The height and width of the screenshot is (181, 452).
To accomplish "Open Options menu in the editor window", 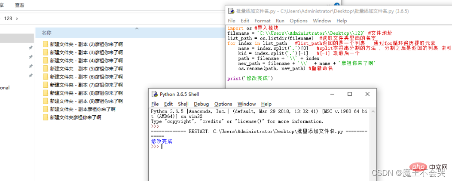I will point(298,21).
